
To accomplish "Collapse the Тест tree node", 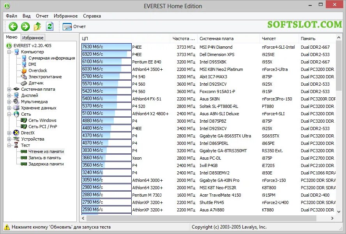I will [9, 145].
